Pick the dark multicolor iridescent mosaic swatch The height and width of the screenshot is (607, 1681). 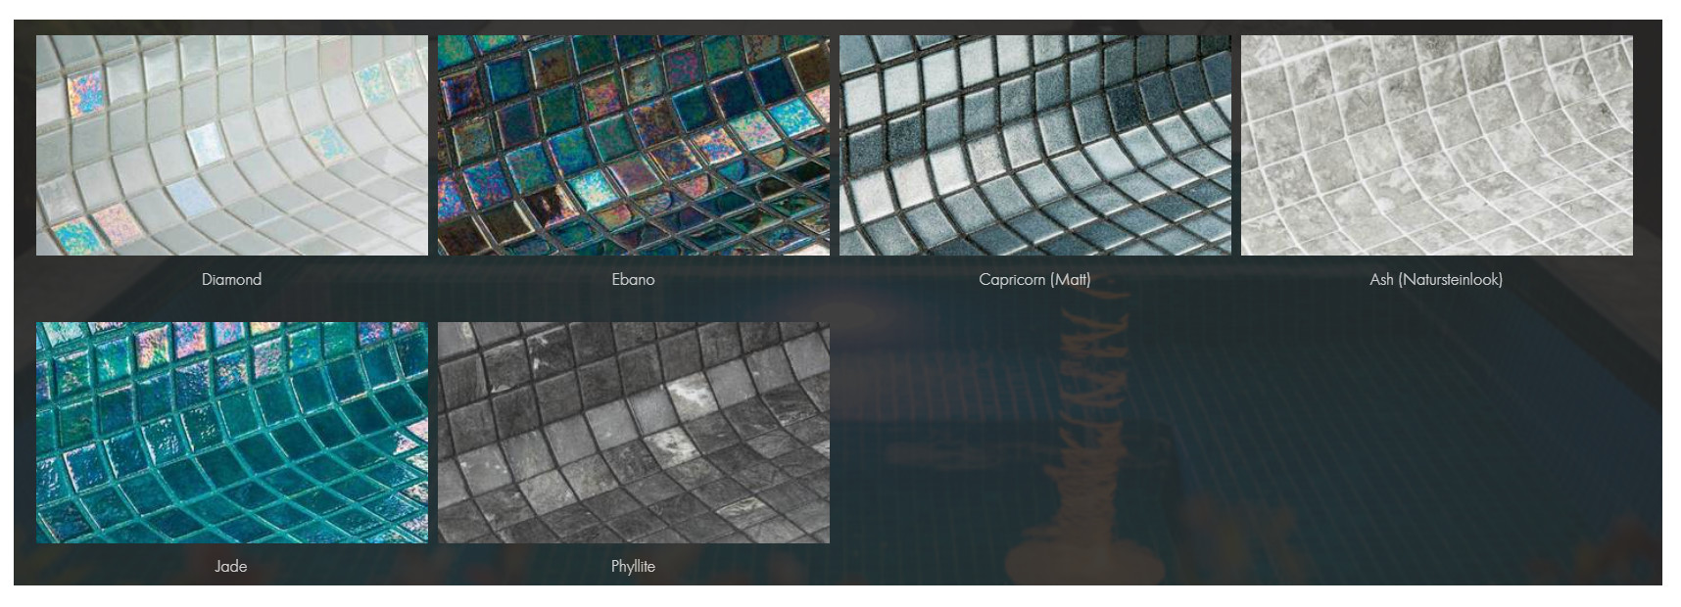[x=634, y=146]
